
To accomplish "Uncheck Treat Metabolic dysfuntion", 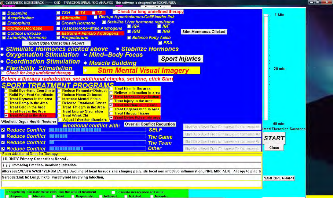I will pos(111,97).
